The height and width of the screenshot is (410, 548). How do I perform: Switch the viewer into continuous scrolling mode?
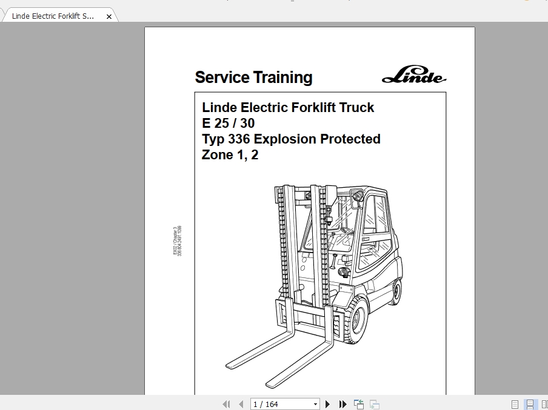point(530,404)
